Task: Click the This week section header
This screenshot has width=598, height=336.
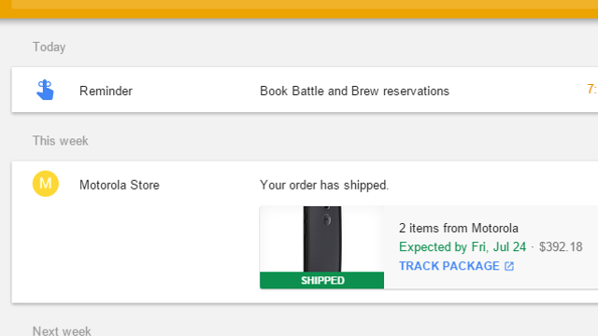Action: click(60, 141)
